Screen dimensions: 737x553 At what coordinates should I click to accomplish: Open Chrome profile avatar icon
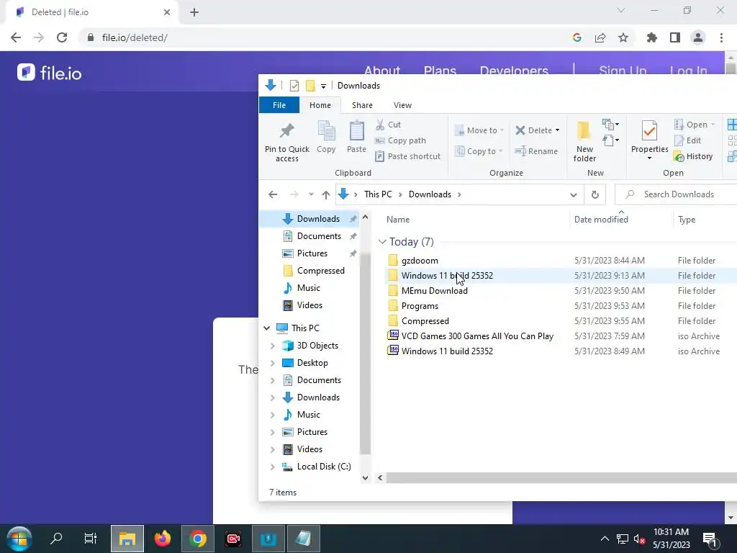[698, 37]
